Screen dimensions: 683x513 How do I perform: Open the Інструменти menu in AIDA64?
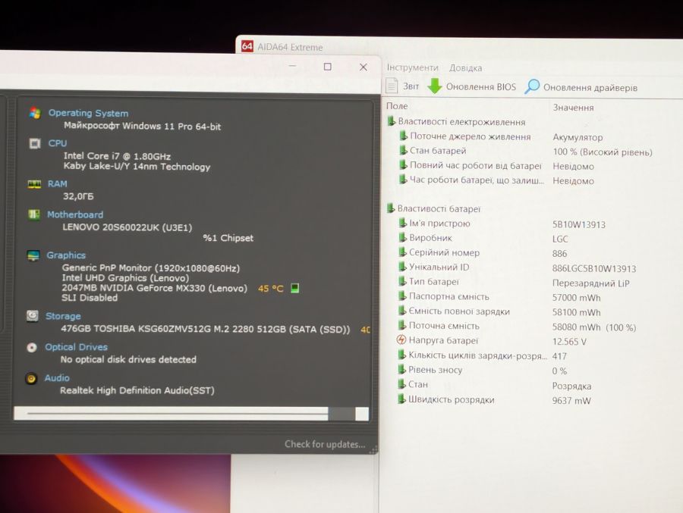coord(413,68)
